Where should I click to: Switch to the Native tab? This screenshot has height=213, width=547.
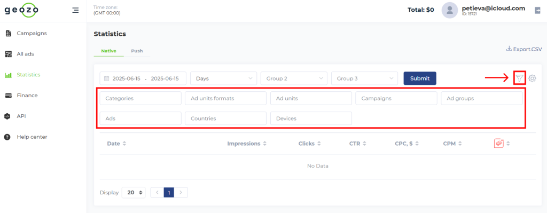pos(108,51)
